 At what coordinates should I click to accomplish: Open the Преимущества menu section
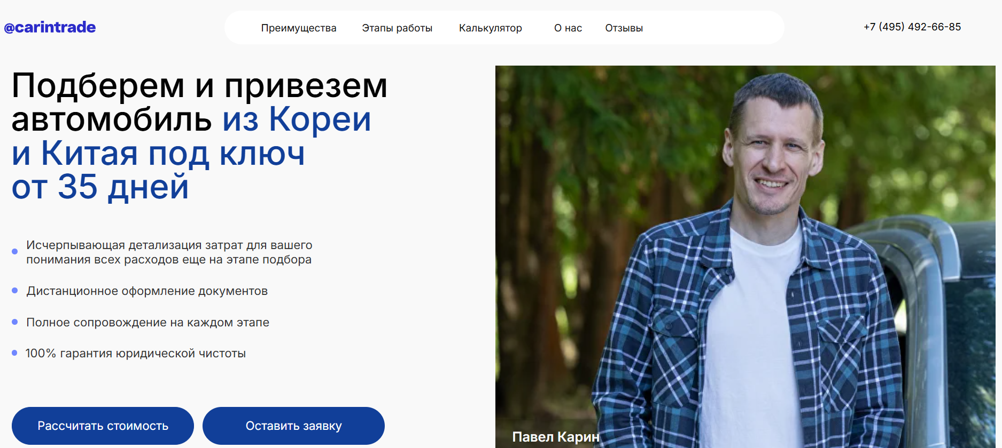(299, 28)
